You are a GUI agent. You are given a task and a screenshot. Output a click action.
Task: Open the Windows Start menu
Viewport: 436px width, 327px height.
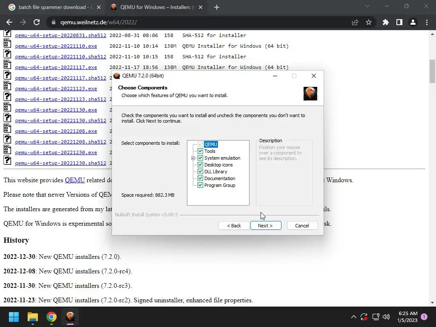[x=14, y=317]
